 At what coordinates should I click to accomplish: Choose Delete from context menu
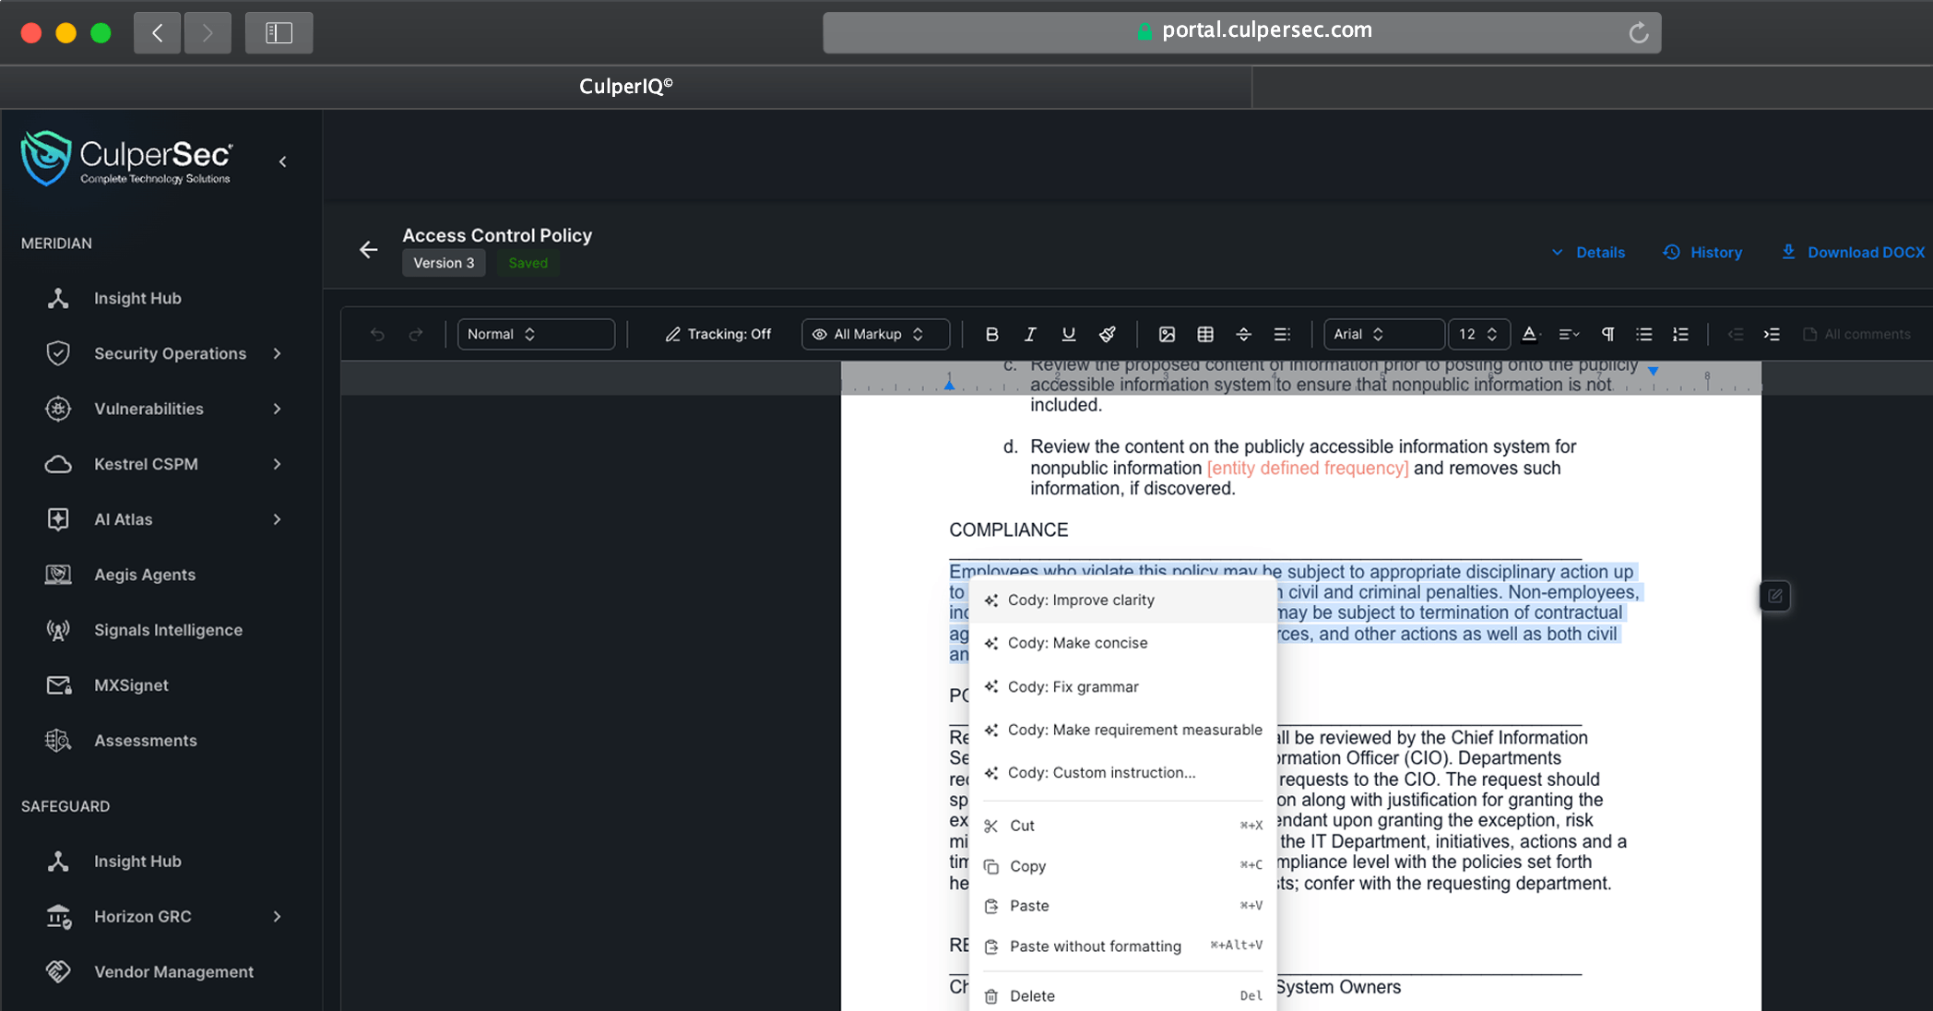1122,995
